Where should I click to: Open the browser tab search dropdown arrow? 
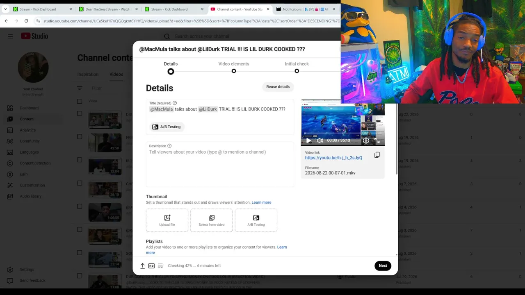coord(5,9)
